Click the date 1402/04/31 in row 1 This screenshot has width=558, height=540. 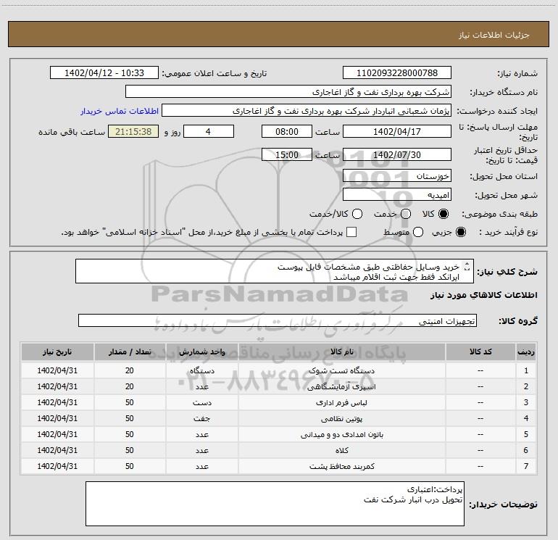[57, 370]
